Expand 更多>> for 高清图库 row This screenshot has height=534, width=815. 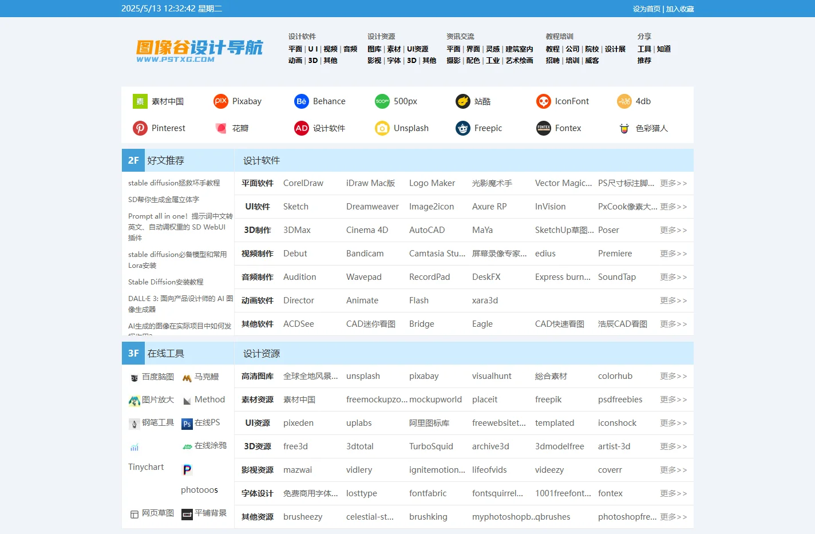coord(673,376)
